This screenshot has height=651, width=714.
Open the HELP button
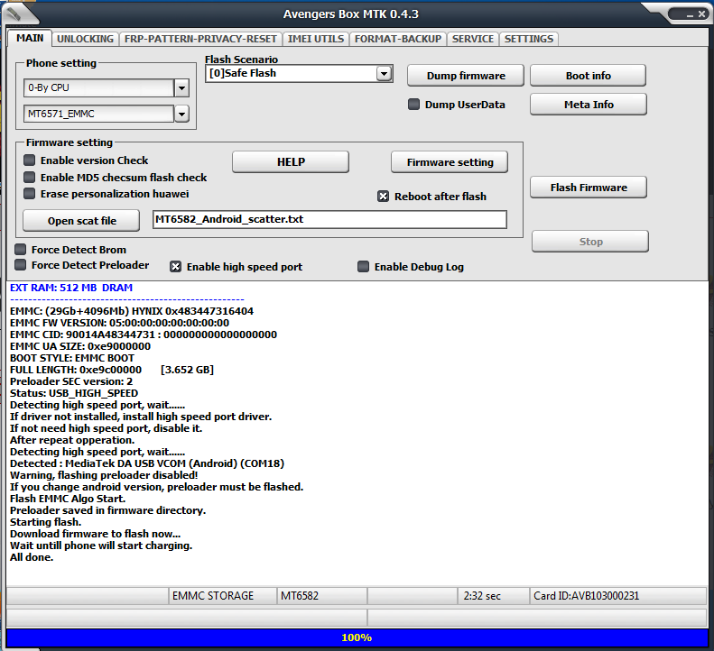tap(291, 162)
